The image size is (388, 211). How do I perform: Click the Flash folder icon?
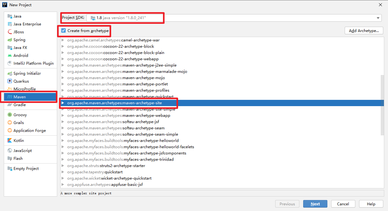tap(10, 159)
